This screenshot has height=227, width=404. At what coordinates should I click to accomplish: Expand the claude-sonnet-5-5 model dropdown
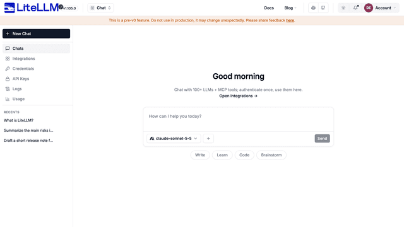click(x=174, y=139)
